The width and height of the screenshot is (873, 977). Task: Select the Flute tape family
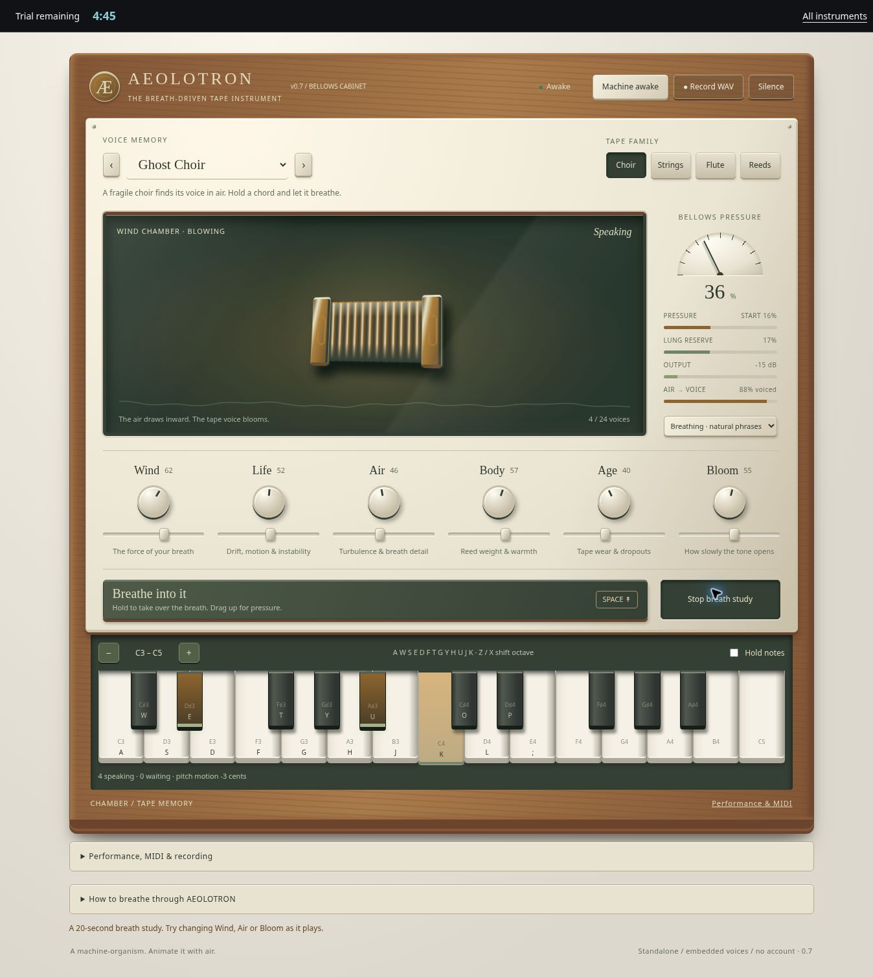point(715,165)
